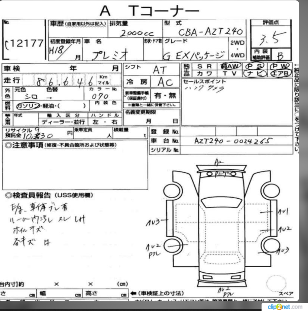Image resolution: width=308 pixels, height=311 pixels.
Task: Click the spare tire dotted circle
Action: 276,283
